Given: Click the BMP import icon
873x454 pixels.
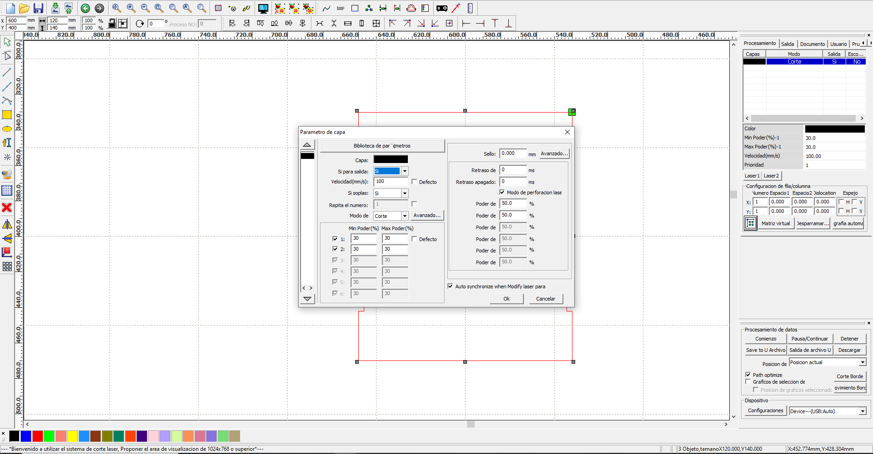Looking at the screenshot, I should [x=341, y=8].
